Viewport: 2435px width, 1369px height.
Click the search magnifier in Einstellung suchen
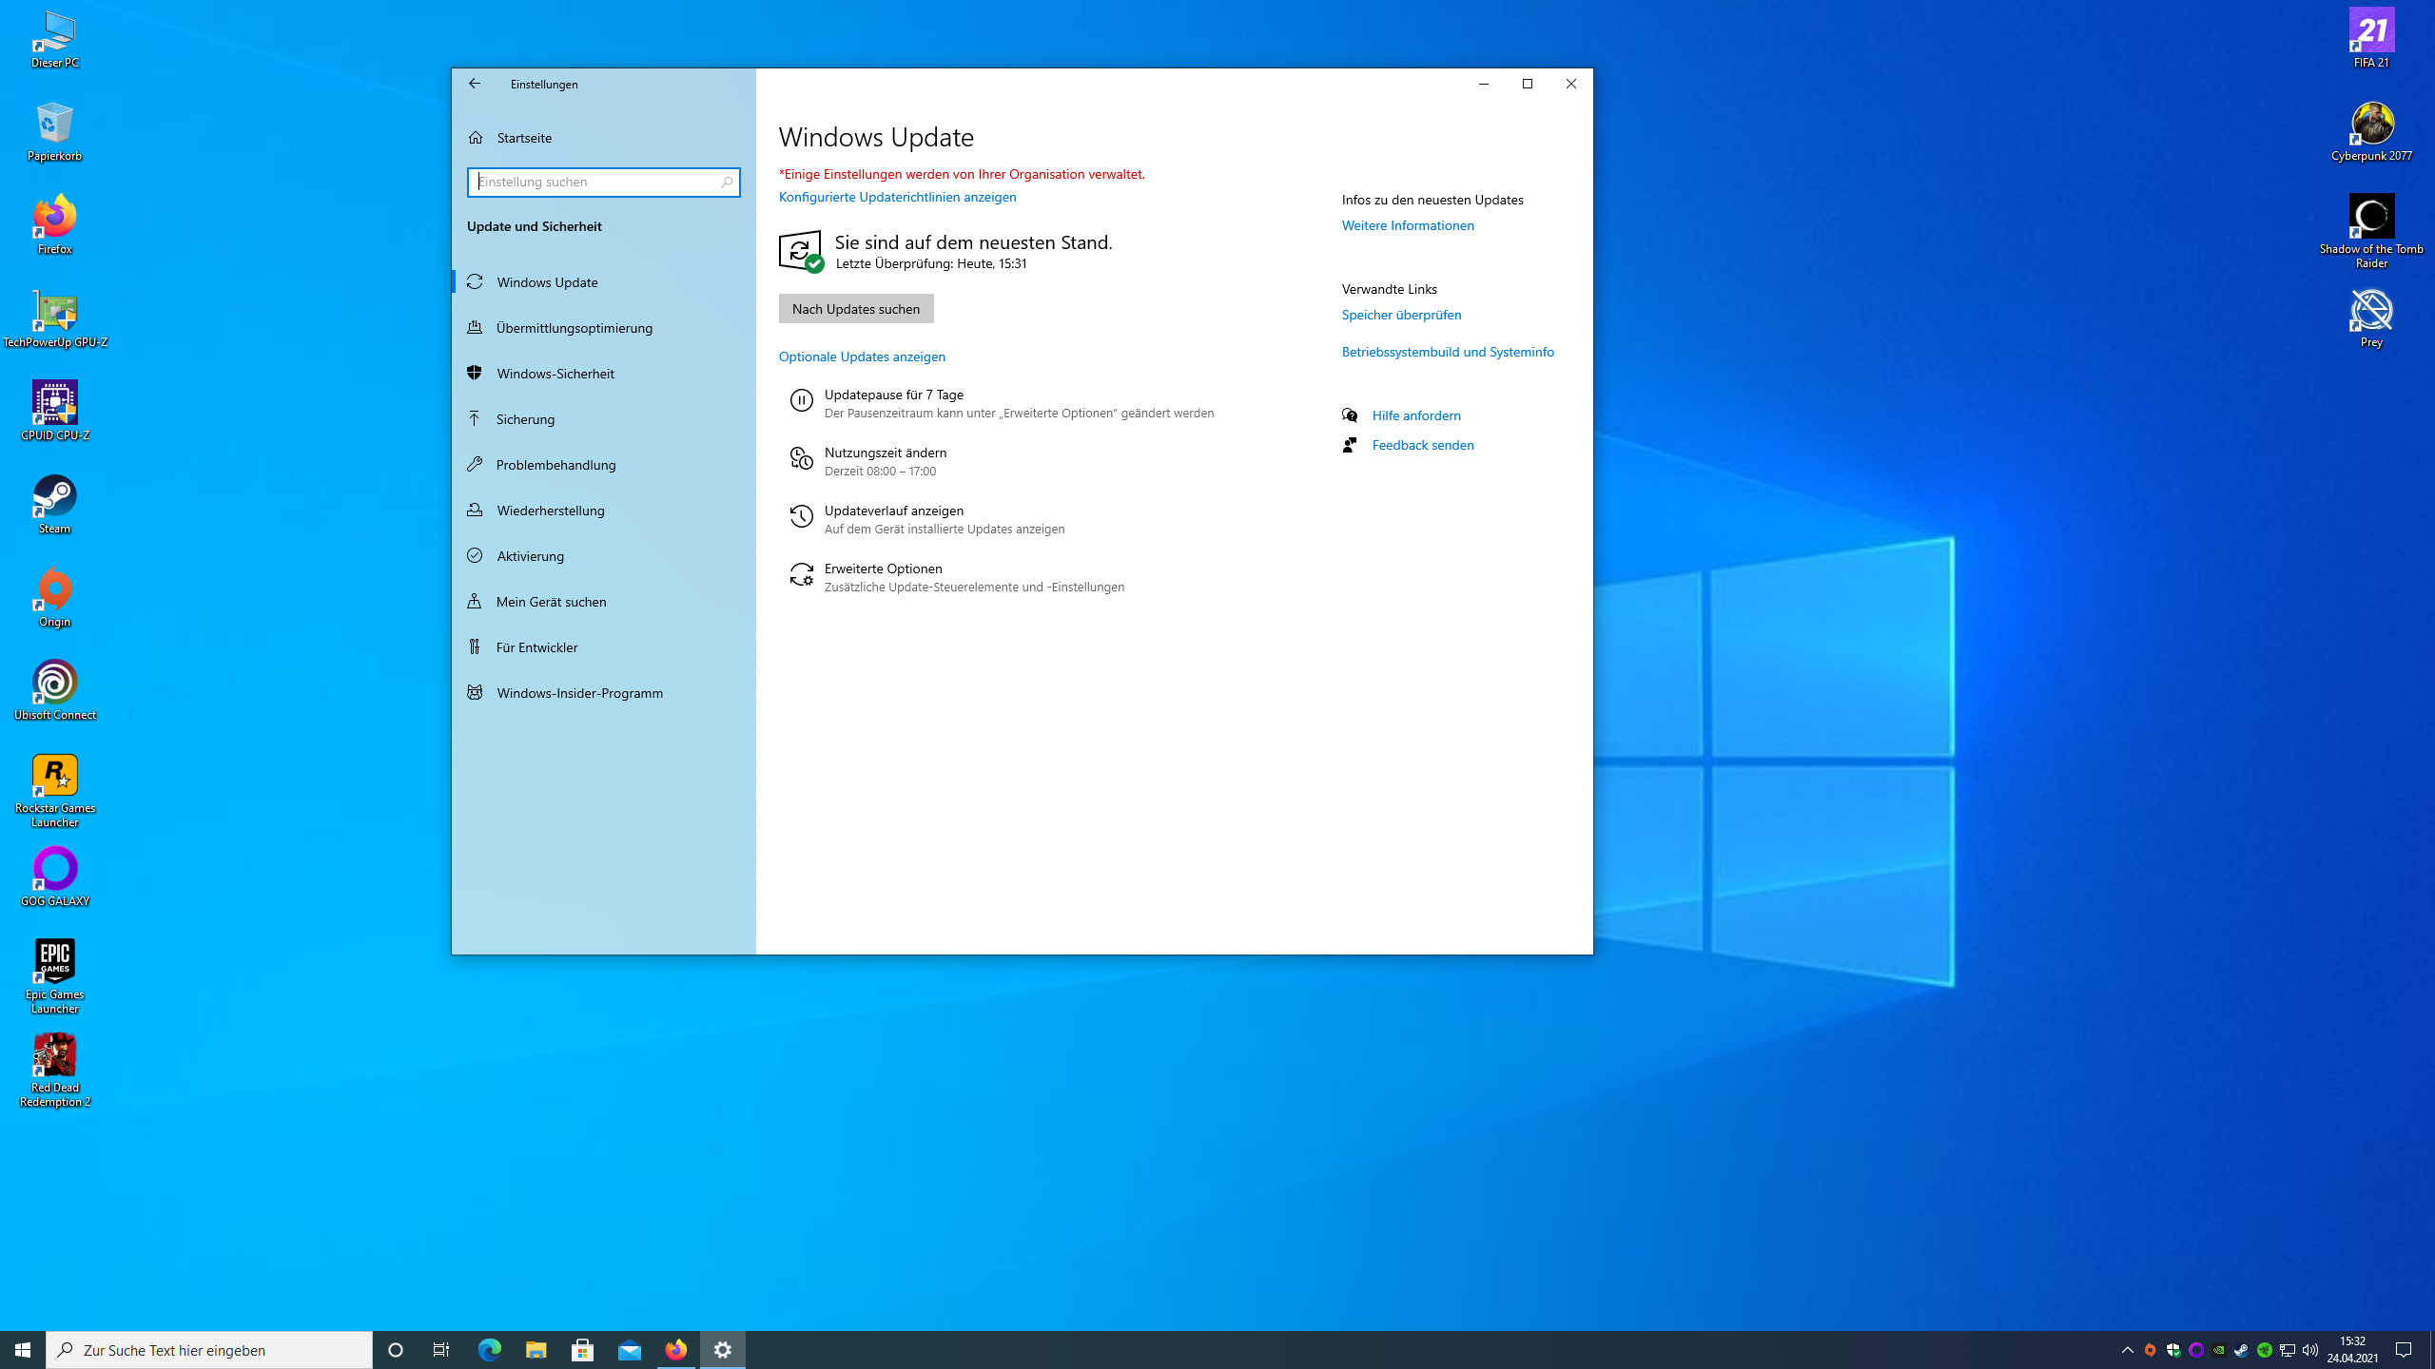(x=727, y=182)
